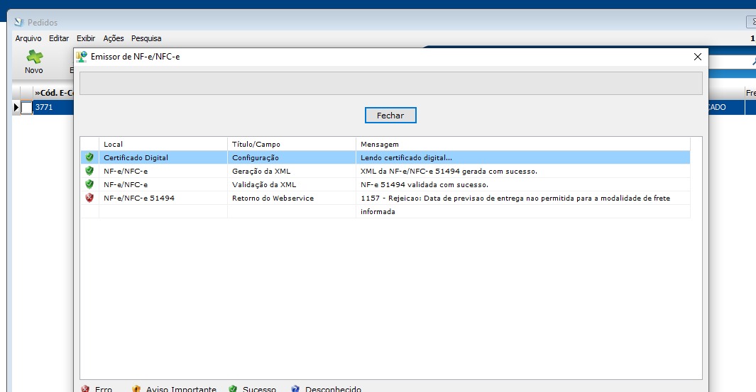Click the empty progress bar at dialog top
Viewport: 756px width, 392px height.
pyautogui.click(x=390, y=84)
